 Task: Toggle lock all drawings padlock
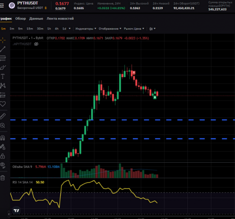3,156
